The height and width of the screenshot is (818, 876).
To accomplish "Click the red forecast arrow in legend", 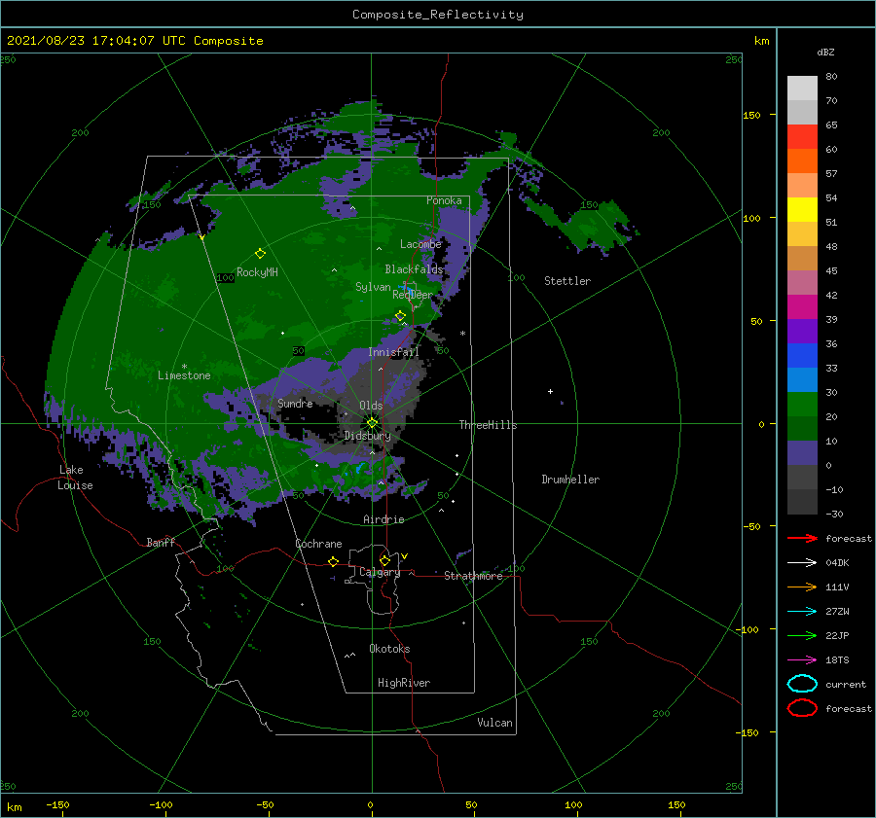I will (x=802, y=538).
